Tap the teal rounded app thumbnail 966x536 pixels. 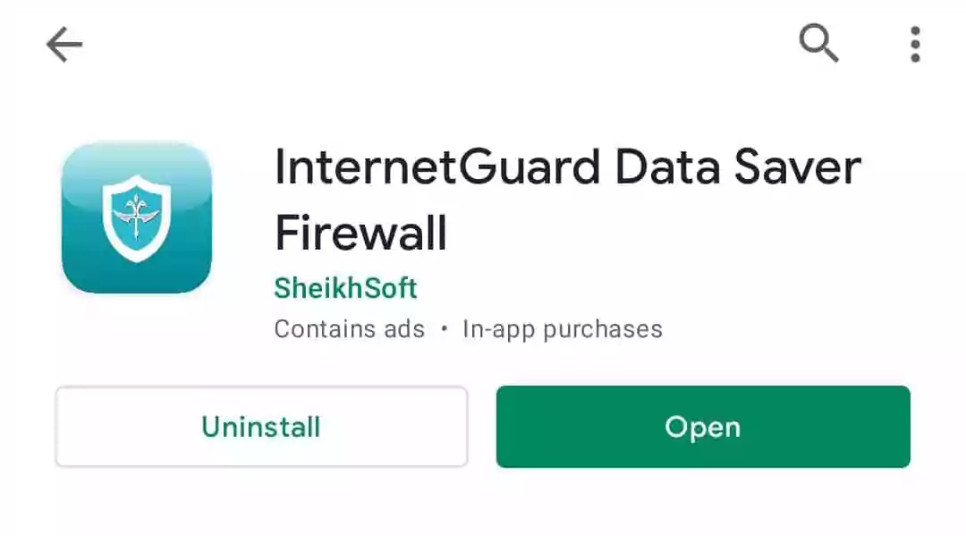[137, 217]
